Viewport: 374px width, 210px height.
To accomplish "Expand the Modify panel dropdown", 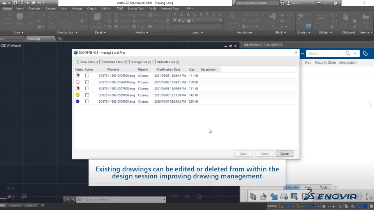I will 142,32.
